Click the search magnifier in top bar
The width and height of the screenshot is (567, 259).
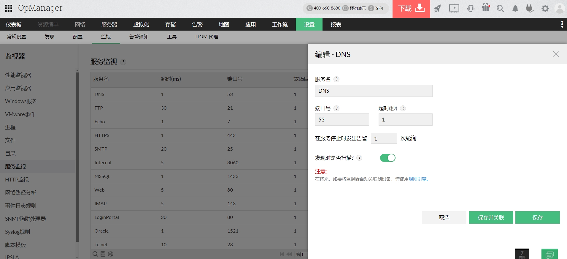500,9
